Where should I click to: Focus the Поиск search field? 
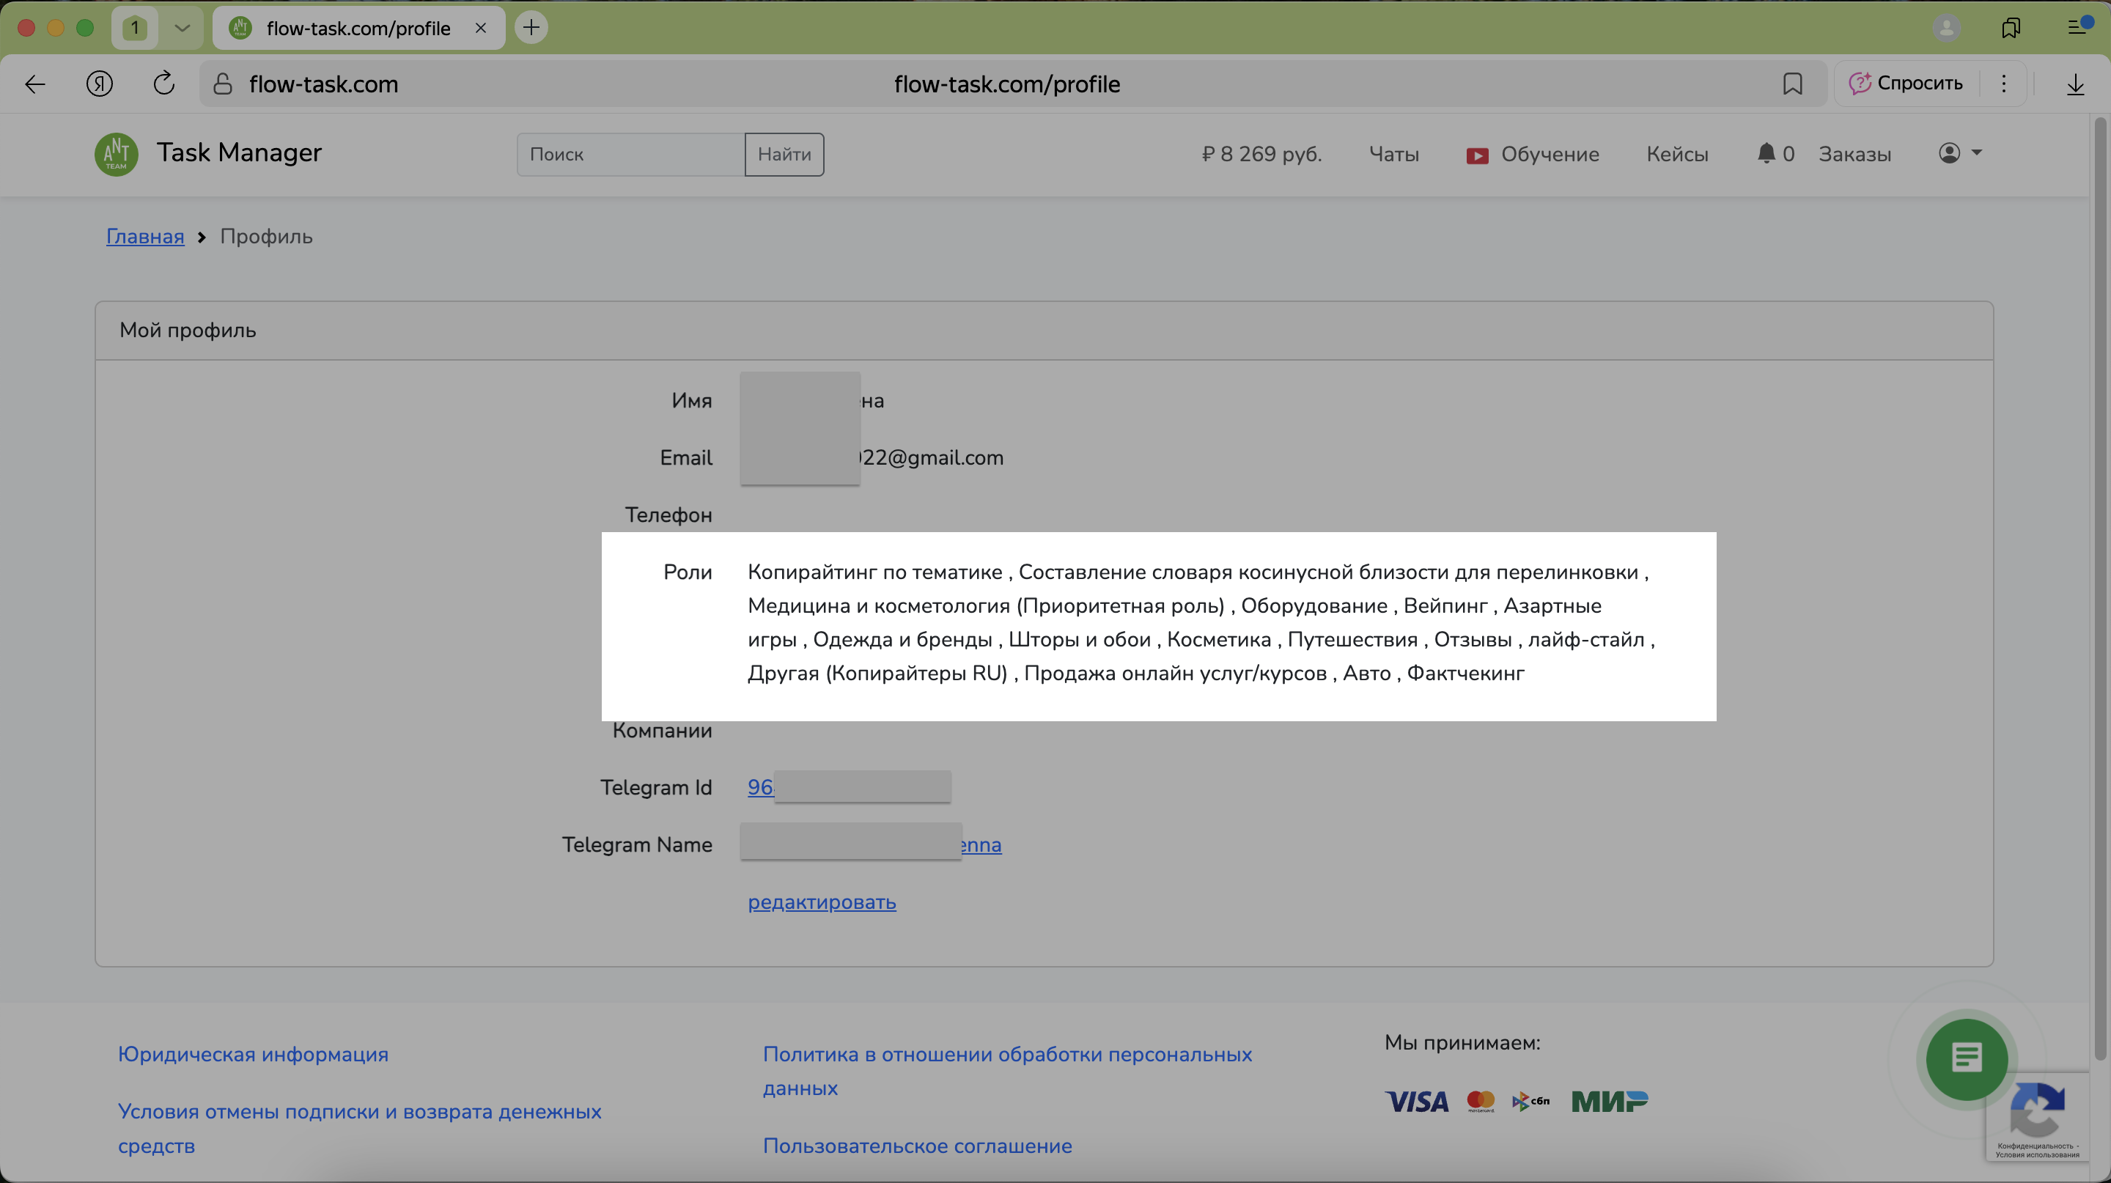(630, 154)
